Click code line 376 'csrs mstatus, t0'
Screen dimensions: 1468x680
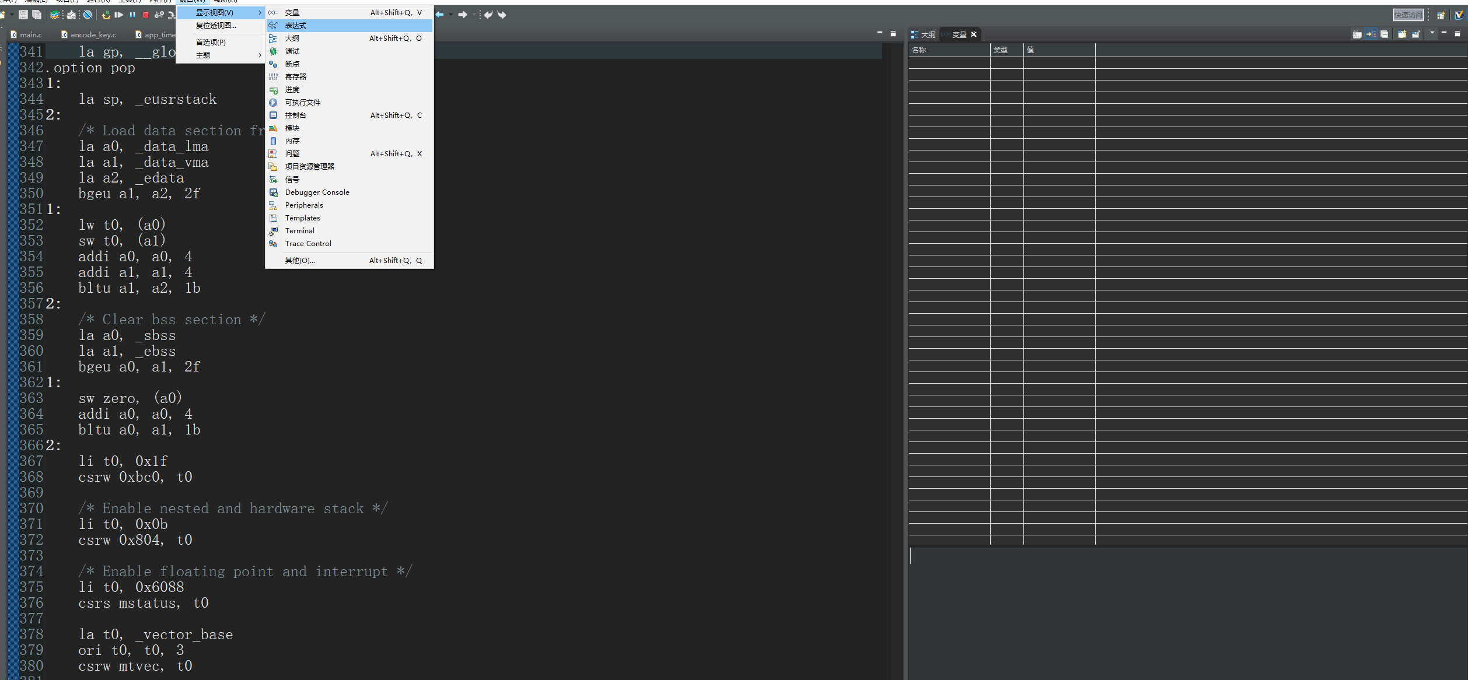[x=144, y=603]
